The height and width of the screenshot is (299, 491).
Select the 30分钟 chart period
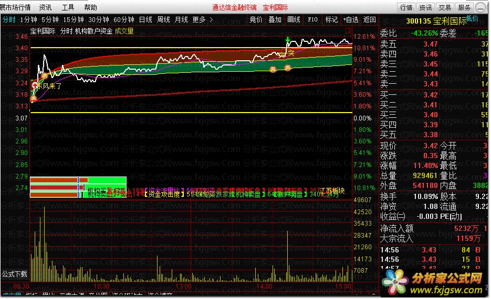click(x=99, y=20)
